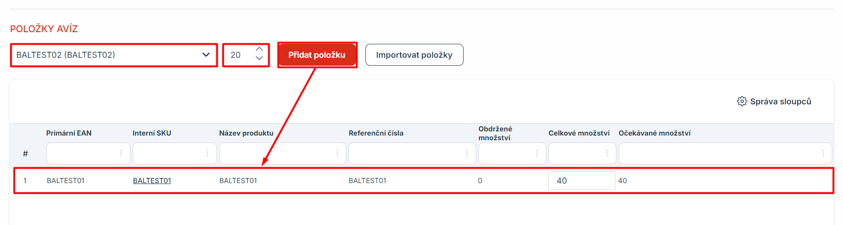Click the Interní SKU filter input
The width and height of the screenshot is (843, 225).
(x=168, y=153)
